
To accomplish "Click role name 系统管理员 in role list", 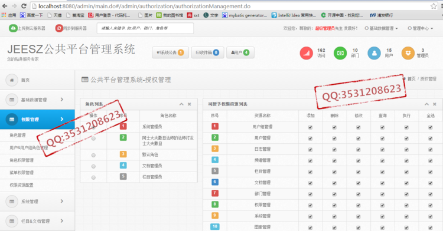I will tap(152, 127).
